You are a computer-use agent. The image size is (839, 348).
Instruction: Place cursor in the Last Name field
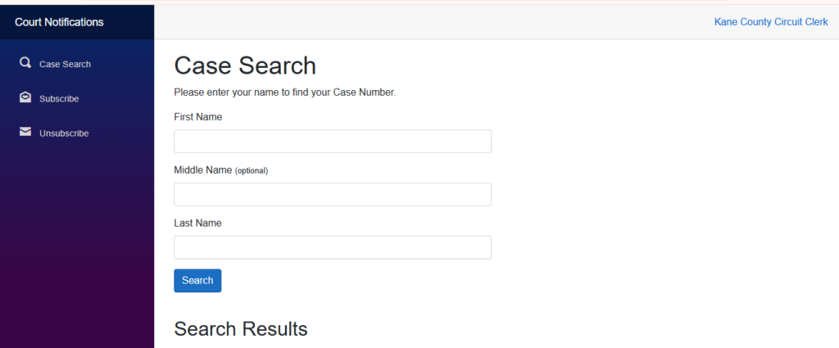coord(332,247)
